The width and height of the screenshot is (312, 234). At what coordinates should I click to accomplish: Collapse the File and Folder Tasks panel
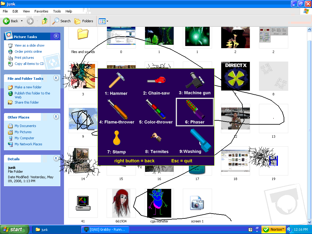56,78
